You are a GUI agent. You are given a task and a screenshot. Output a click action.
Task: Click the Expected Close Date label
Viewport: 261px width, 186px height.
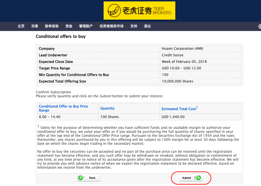pos(56,62)
